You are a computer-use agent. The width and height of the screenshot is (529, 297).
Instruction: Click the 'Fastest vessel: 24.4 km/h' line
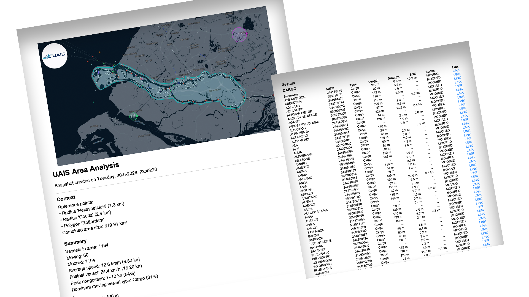(x=106, y=271)
